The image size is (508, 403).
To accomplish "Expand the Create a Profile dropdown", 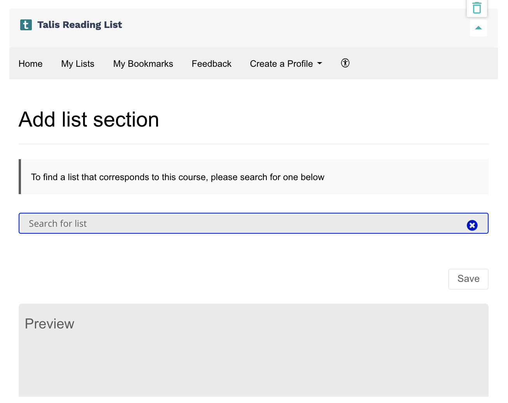I will [x=286, y=64].
